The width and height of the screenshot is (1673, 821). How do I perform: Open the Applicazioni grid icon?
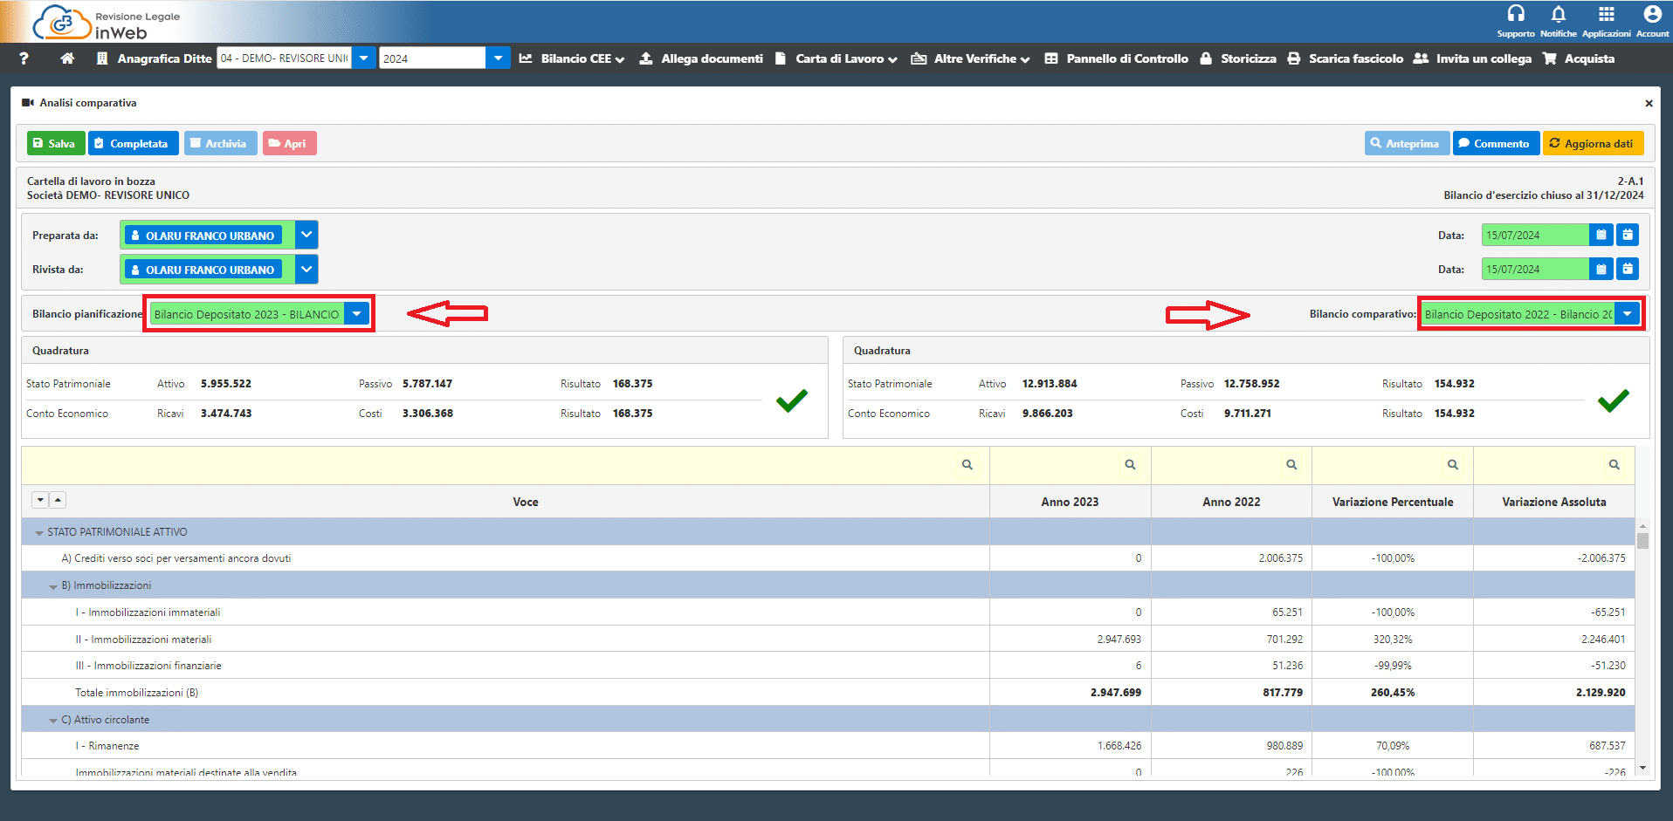(x=1606, y=14)
